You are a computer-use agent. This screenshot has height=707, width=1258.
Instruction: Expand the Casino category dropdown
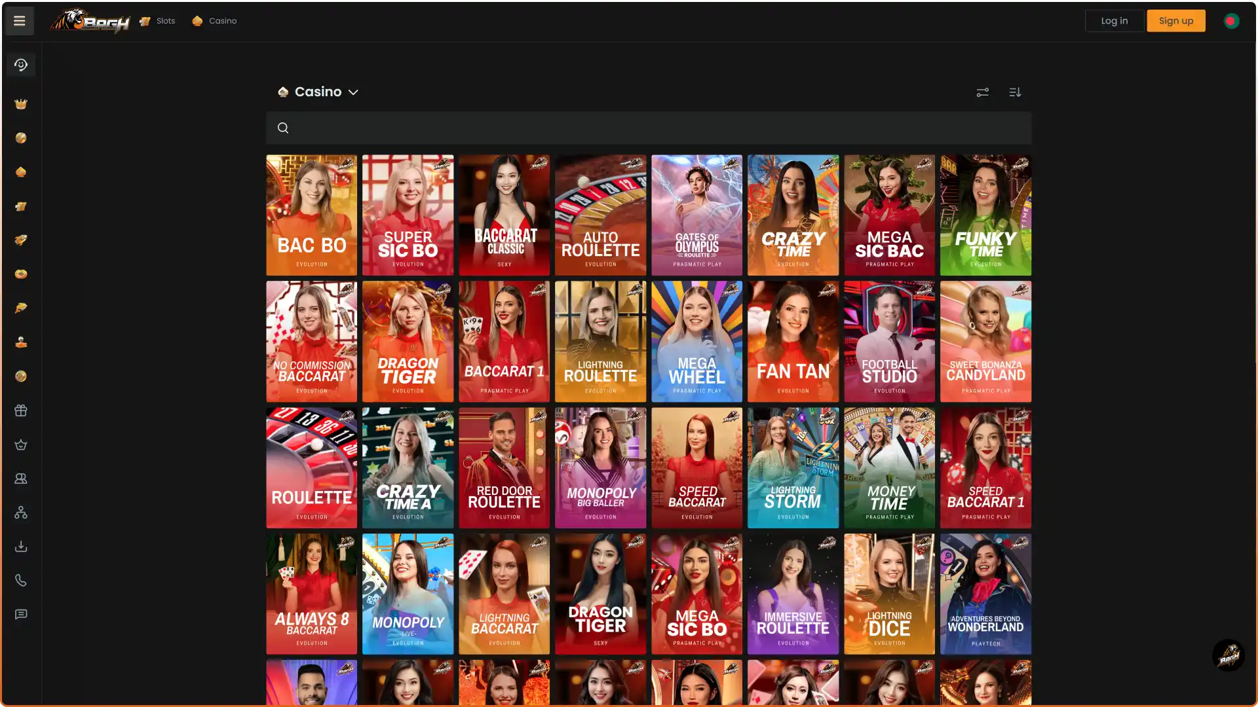pos(318,92)
